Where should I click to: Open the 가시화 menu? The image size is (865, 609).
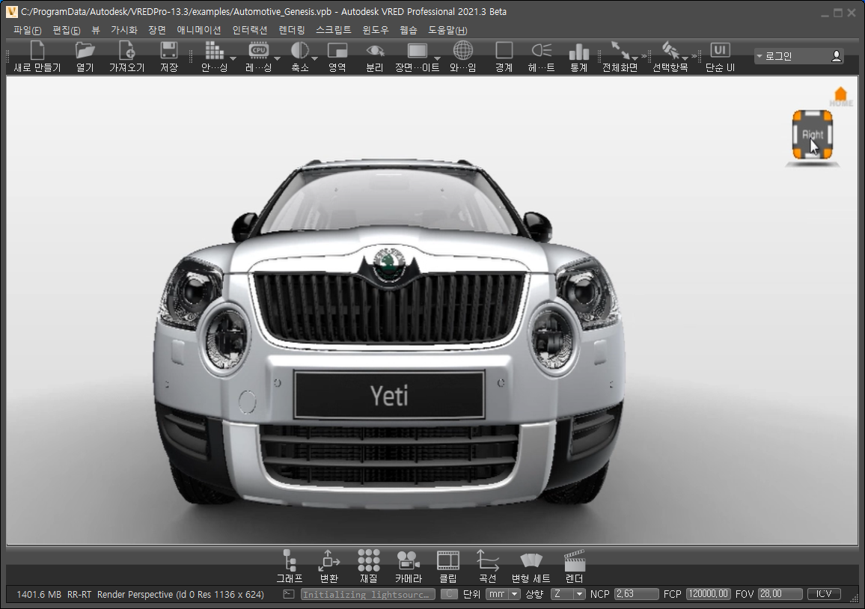coord(123,31)
